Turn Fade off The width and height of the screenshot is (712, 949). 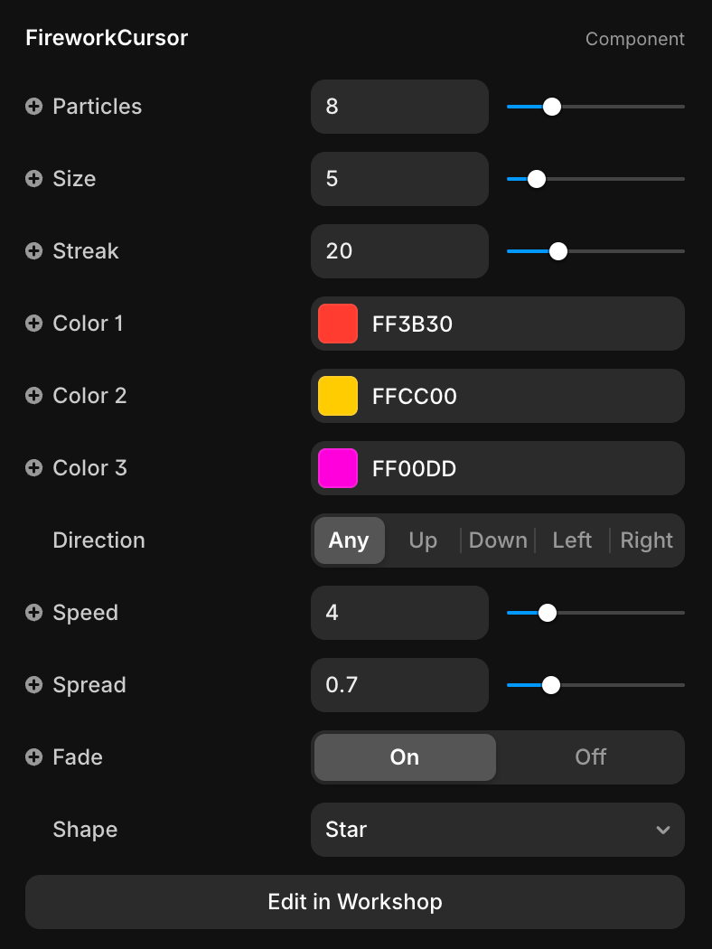tap(590, 757)
